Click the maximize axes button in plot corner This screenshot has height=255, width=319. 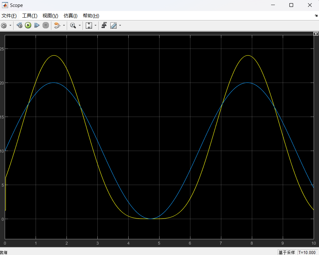click(316, 34)
